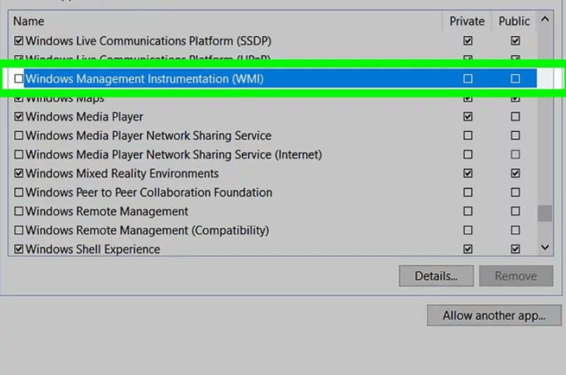Check Public box for Windows Remote Management
This screenshot has width=566, height=375.
516,211
